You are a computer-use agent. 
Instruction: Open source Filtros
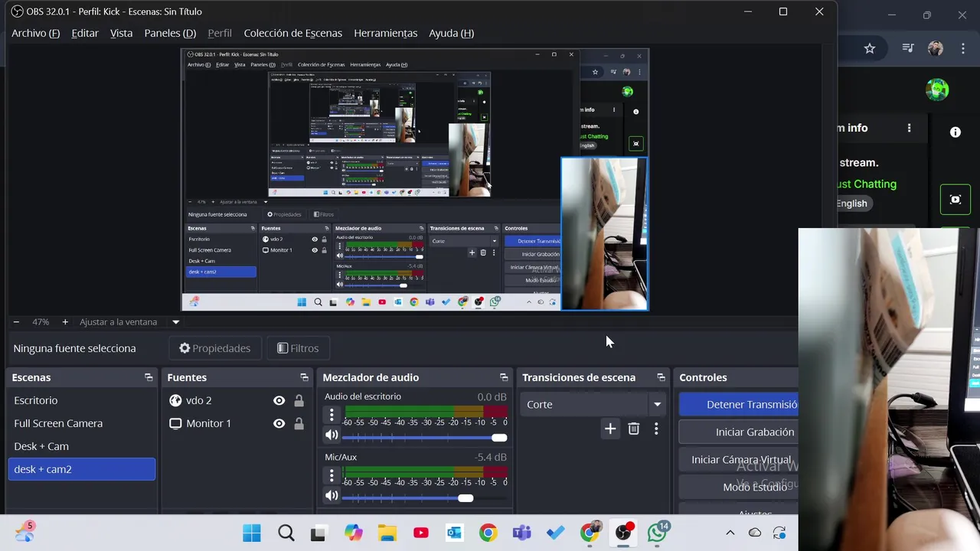pyautogui.click(x=298, y=348)
